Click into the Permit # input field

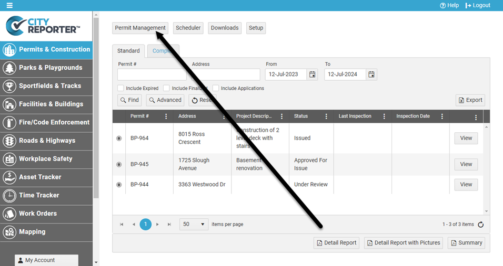(152, 75)
